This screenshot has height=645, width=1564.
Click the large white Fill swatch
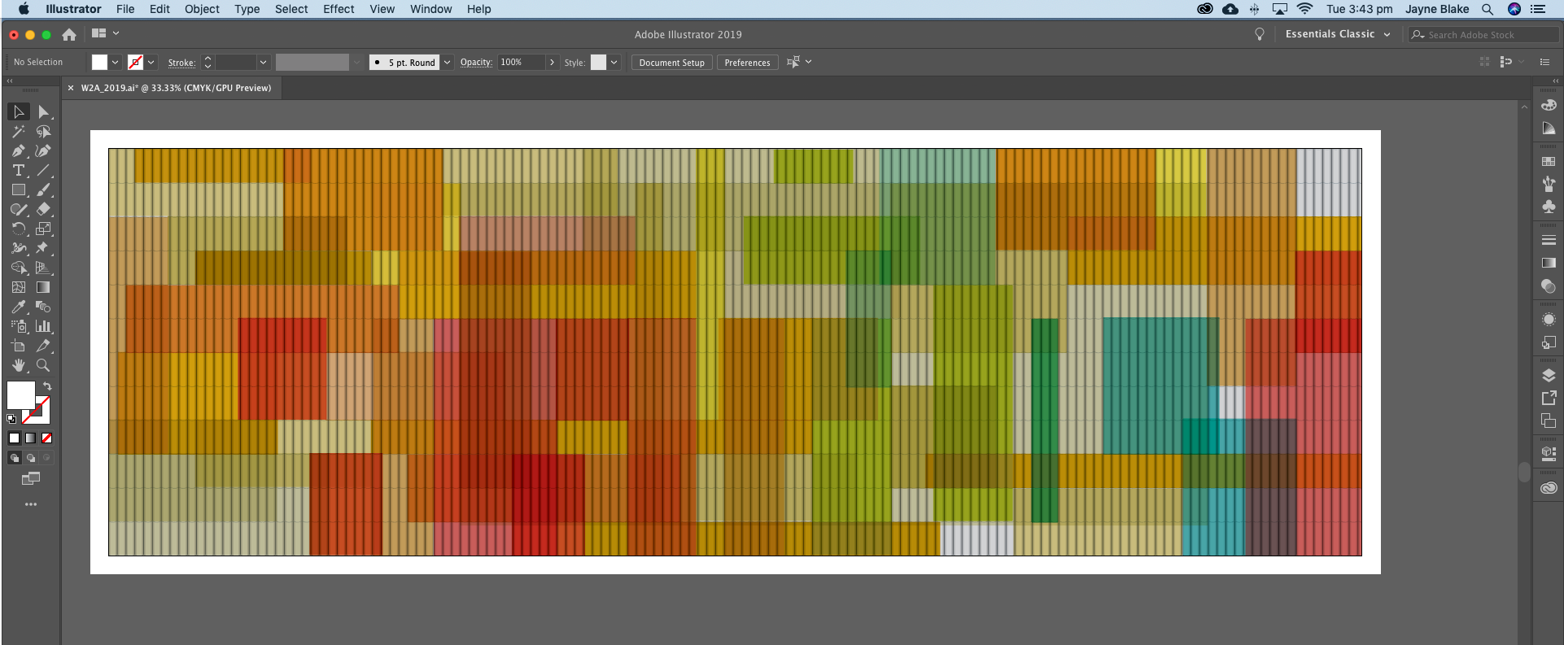(20, 394)
